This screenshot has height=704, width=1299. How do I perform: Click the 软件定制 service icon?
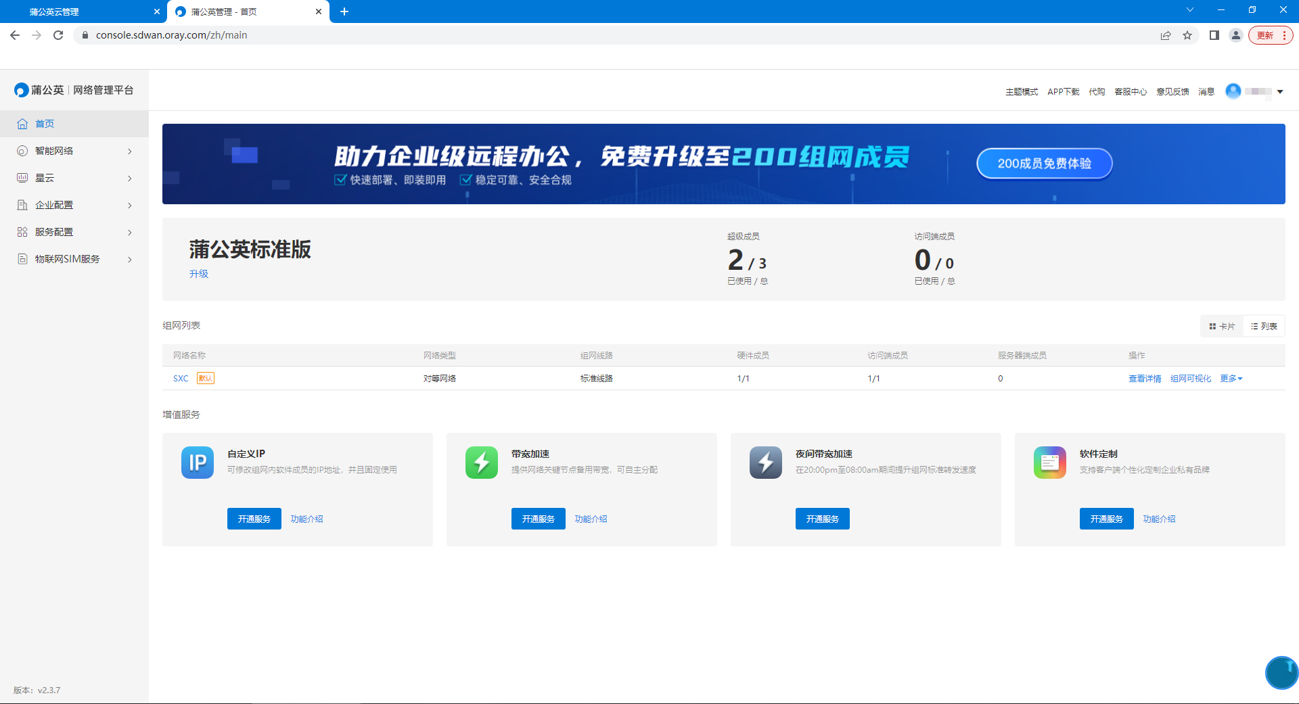click(x=1049, y=463)
